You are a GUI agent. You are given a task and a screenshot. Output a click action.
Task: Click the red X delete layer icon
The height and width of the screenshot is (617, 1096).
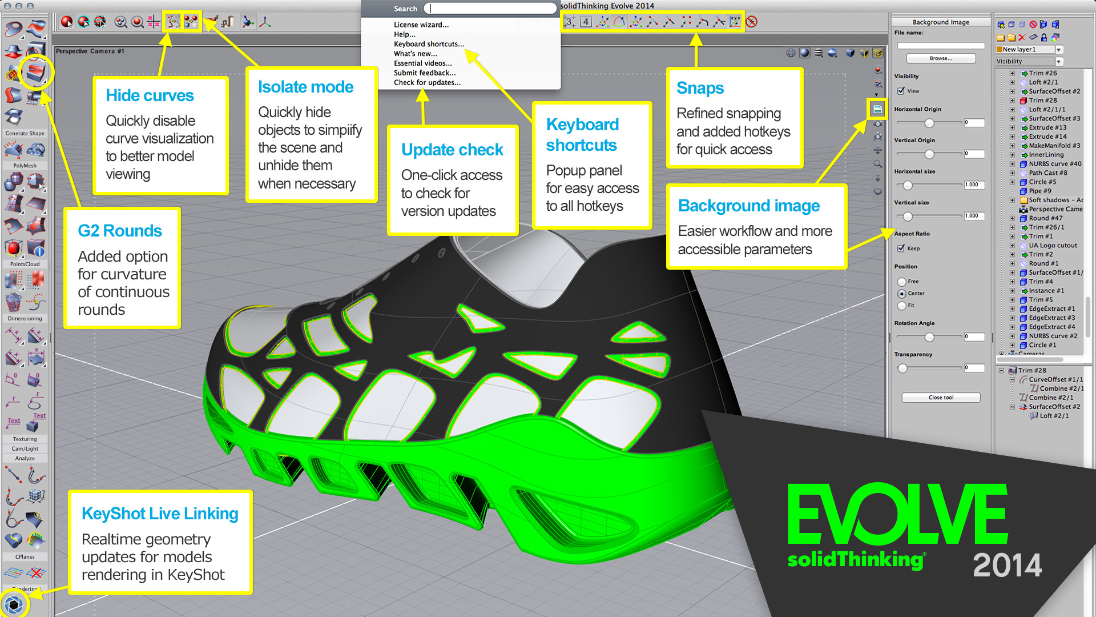[1022, 38]
